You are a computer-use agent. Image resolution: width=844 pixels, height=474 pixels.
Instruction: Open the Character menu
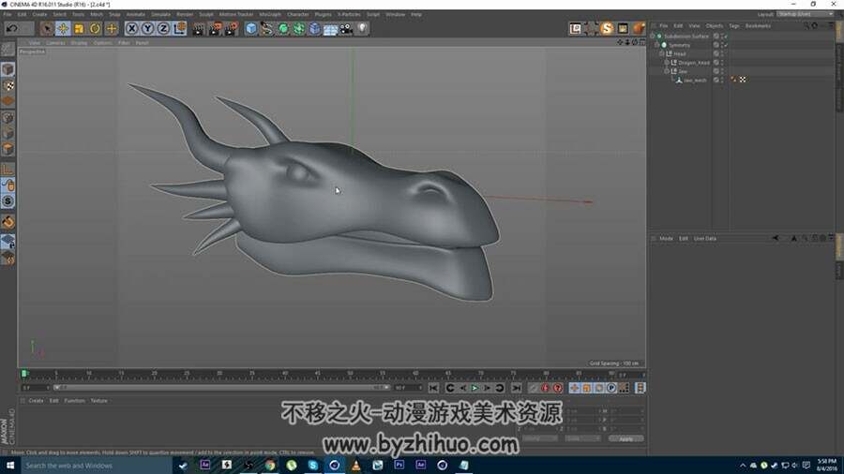(297, 14)
